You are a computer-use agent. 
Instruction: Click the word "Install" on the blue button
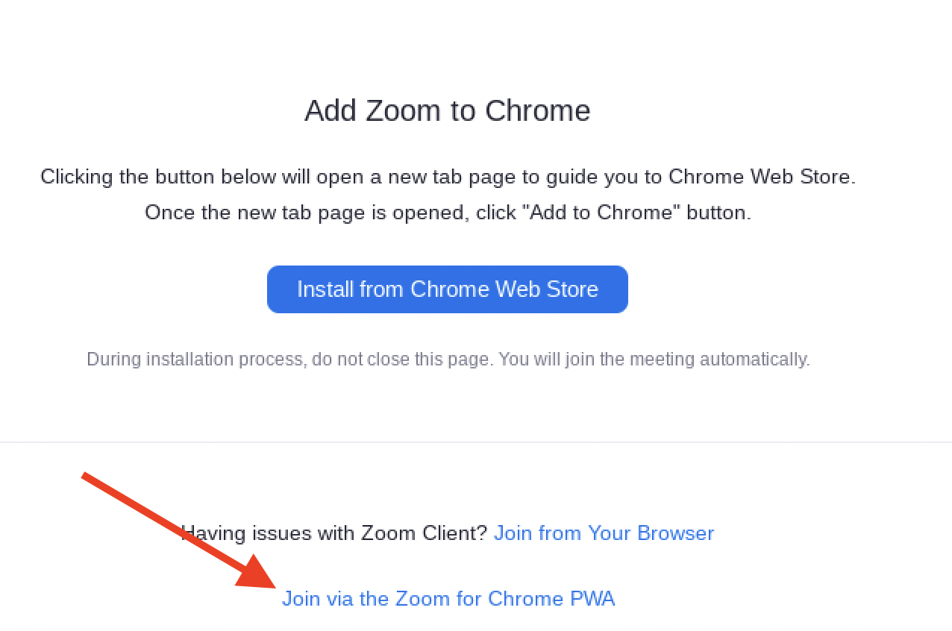coord(325,289)
